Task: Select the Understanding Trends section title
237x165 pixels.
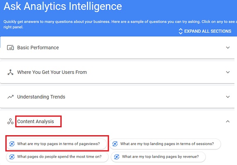Action: [41, 97]
